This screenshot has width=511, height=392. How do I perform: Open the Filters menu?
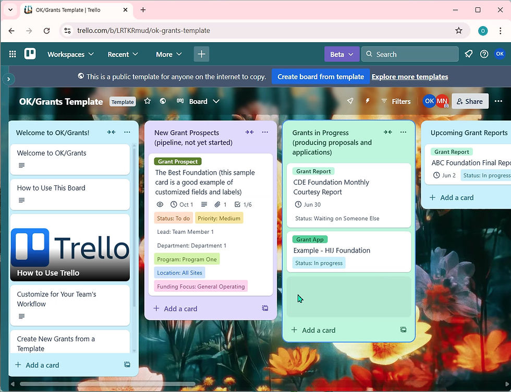pyautogui.click(x=396, y=101)
